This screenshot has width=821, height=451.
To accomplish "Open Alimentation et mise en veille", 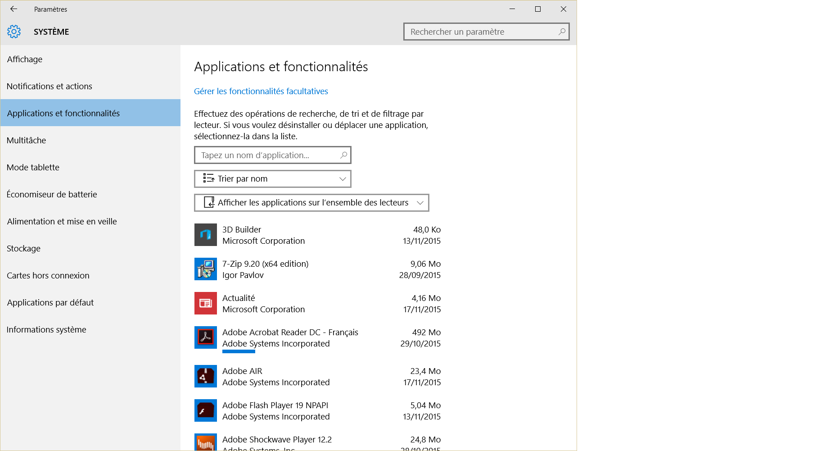I will click(90, 221).
